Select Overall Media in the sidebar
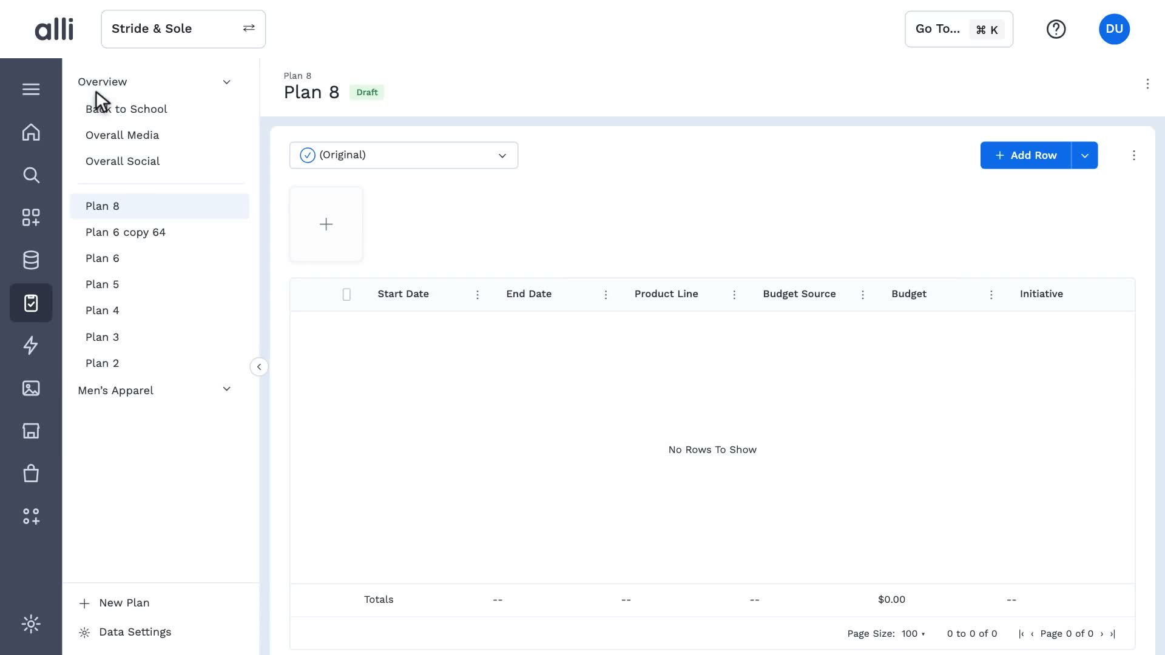1165x655 pixels. coord(123,135)
